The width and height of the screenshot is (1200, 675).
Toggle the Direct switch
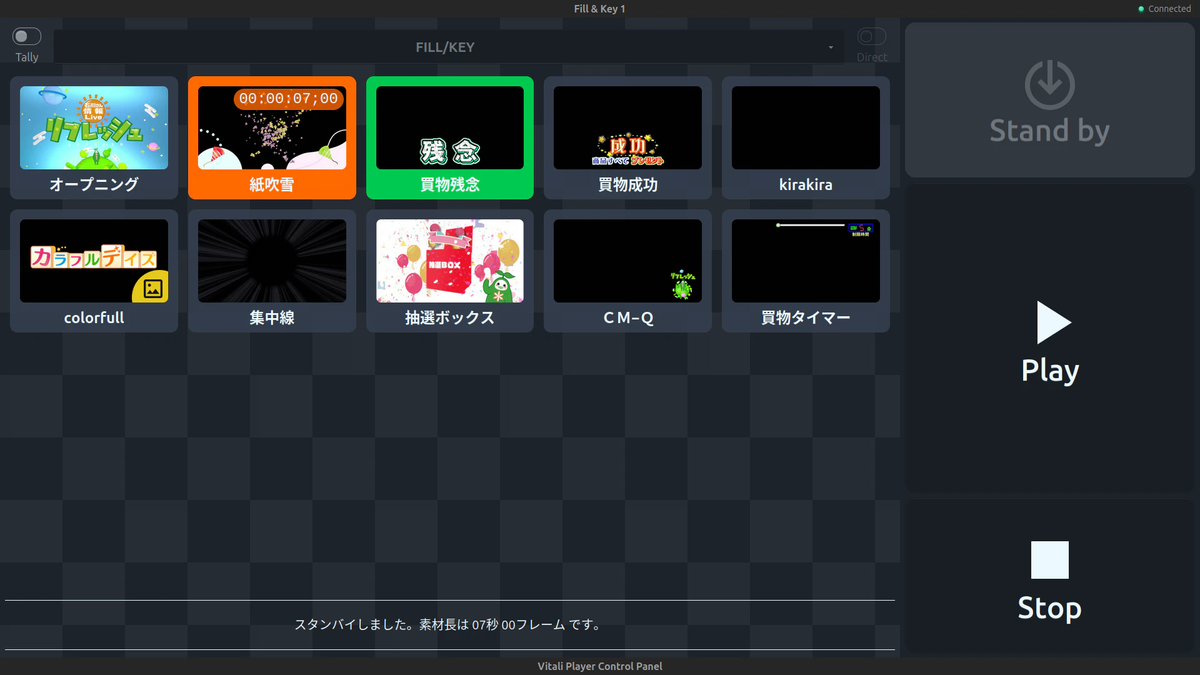click(871, 36)
